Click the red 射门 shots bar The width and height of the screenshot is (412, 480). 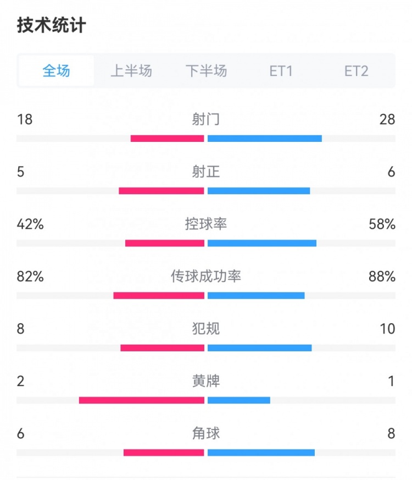168,139
